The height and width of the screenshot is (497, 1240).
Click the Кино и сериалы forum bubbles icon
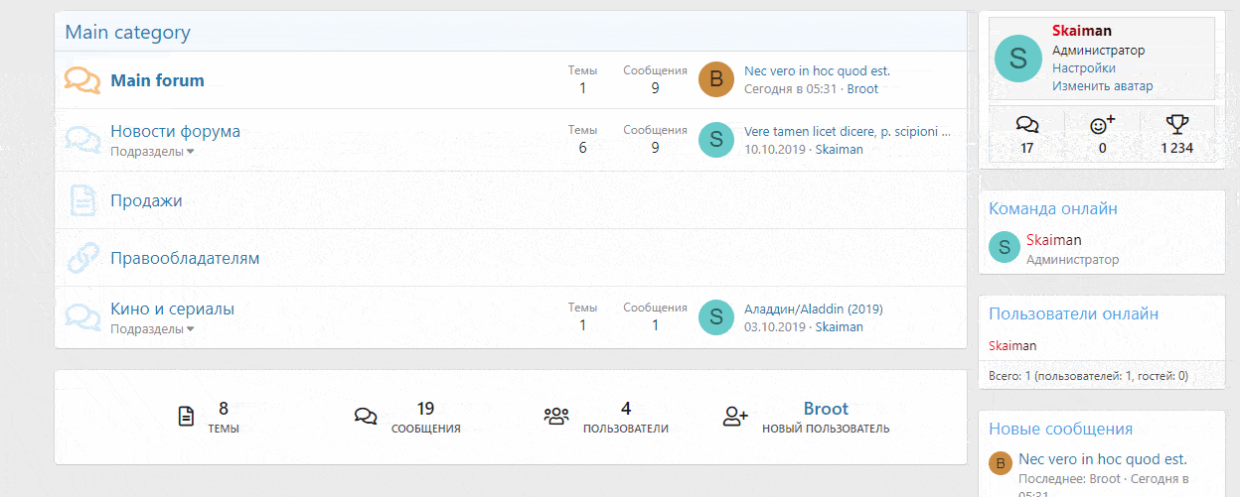(x=82, y=316)
